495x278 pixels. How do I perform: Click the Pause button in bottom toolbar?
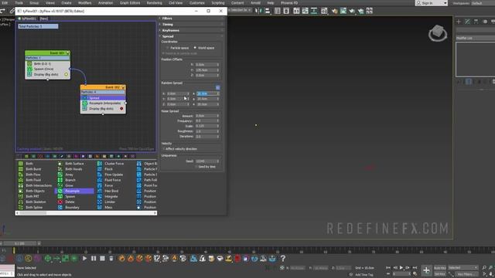[94, 259]
